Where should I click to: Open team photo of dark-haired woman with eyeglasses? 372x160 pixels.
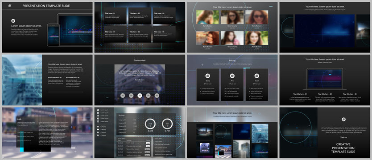coord(232,17)
